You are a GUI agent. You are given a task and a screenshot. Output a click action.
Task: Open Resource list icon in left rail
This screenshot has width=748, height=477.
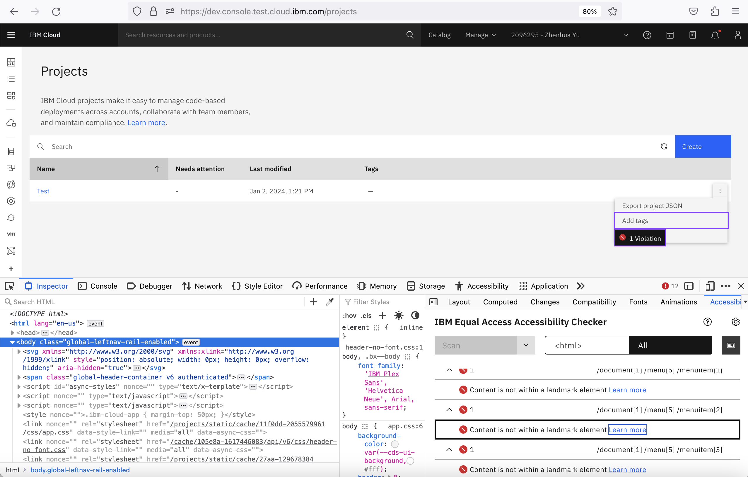pos(11,79)
